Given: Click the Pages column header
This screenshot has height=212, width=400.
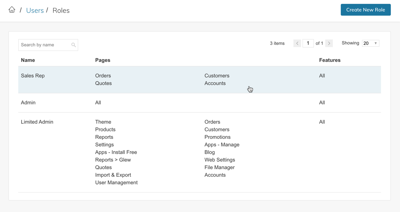Looking at the screenshot, I should point(103,60).
